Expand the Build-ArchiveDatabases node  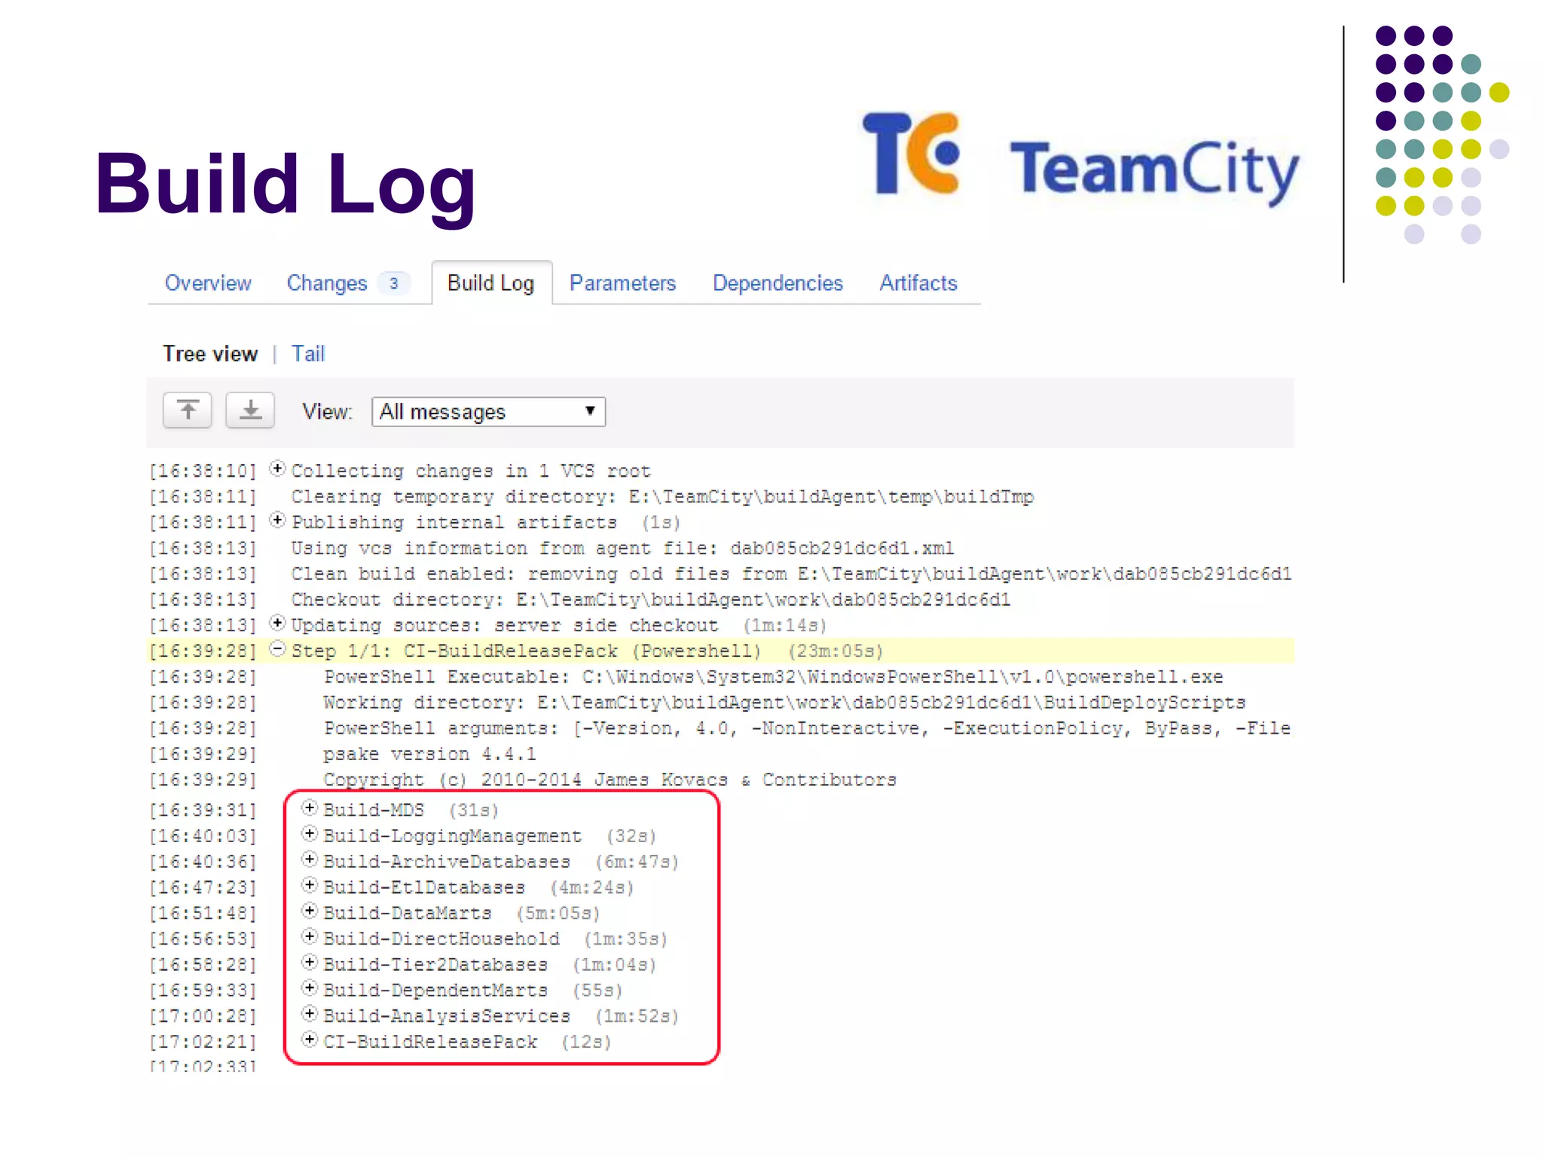tap(310, 859)
